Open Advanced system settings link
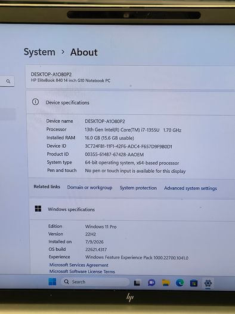Screen dimensions: 235x314 click(x=190, y=188)
